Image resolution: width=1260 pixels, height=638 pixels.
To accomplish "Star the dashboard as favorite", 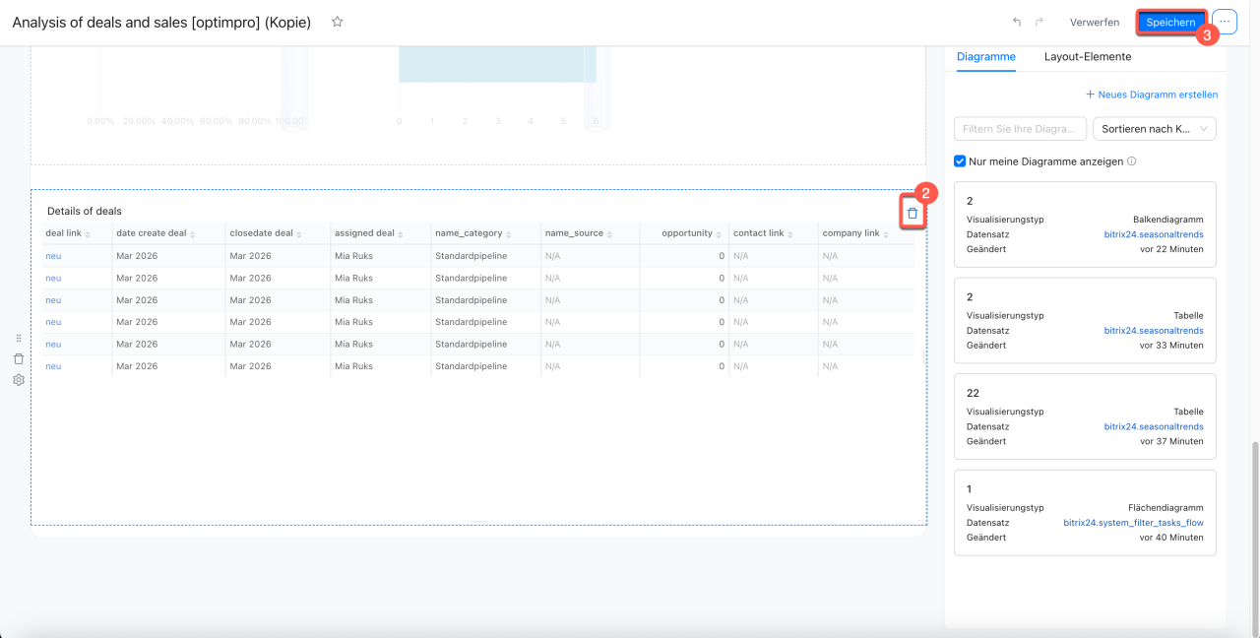I will tap(338, 22).
